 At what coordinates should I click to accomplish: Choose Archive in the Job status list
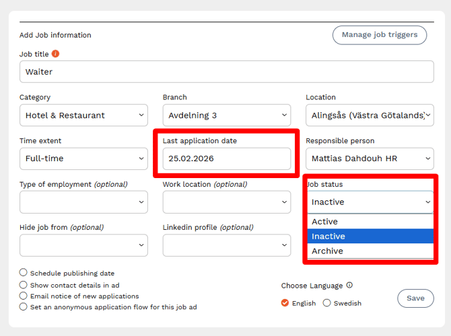click(370, 251)
